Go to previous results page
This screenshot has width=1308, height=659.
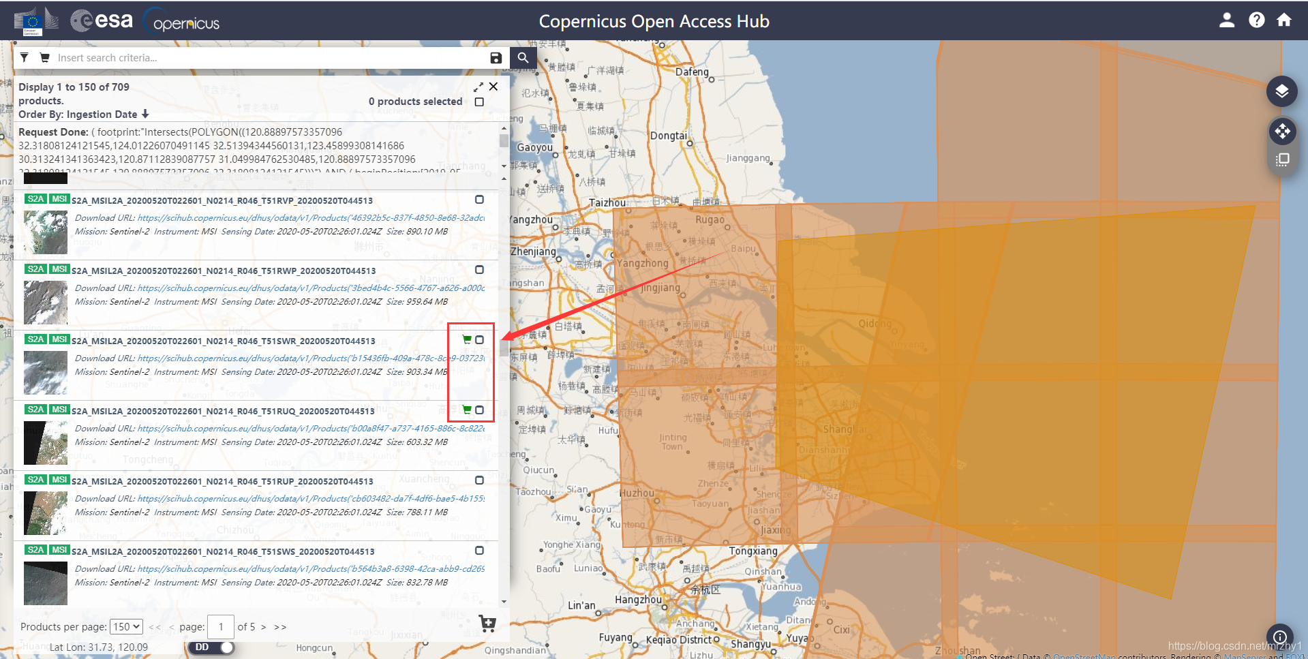coord(172,627)
